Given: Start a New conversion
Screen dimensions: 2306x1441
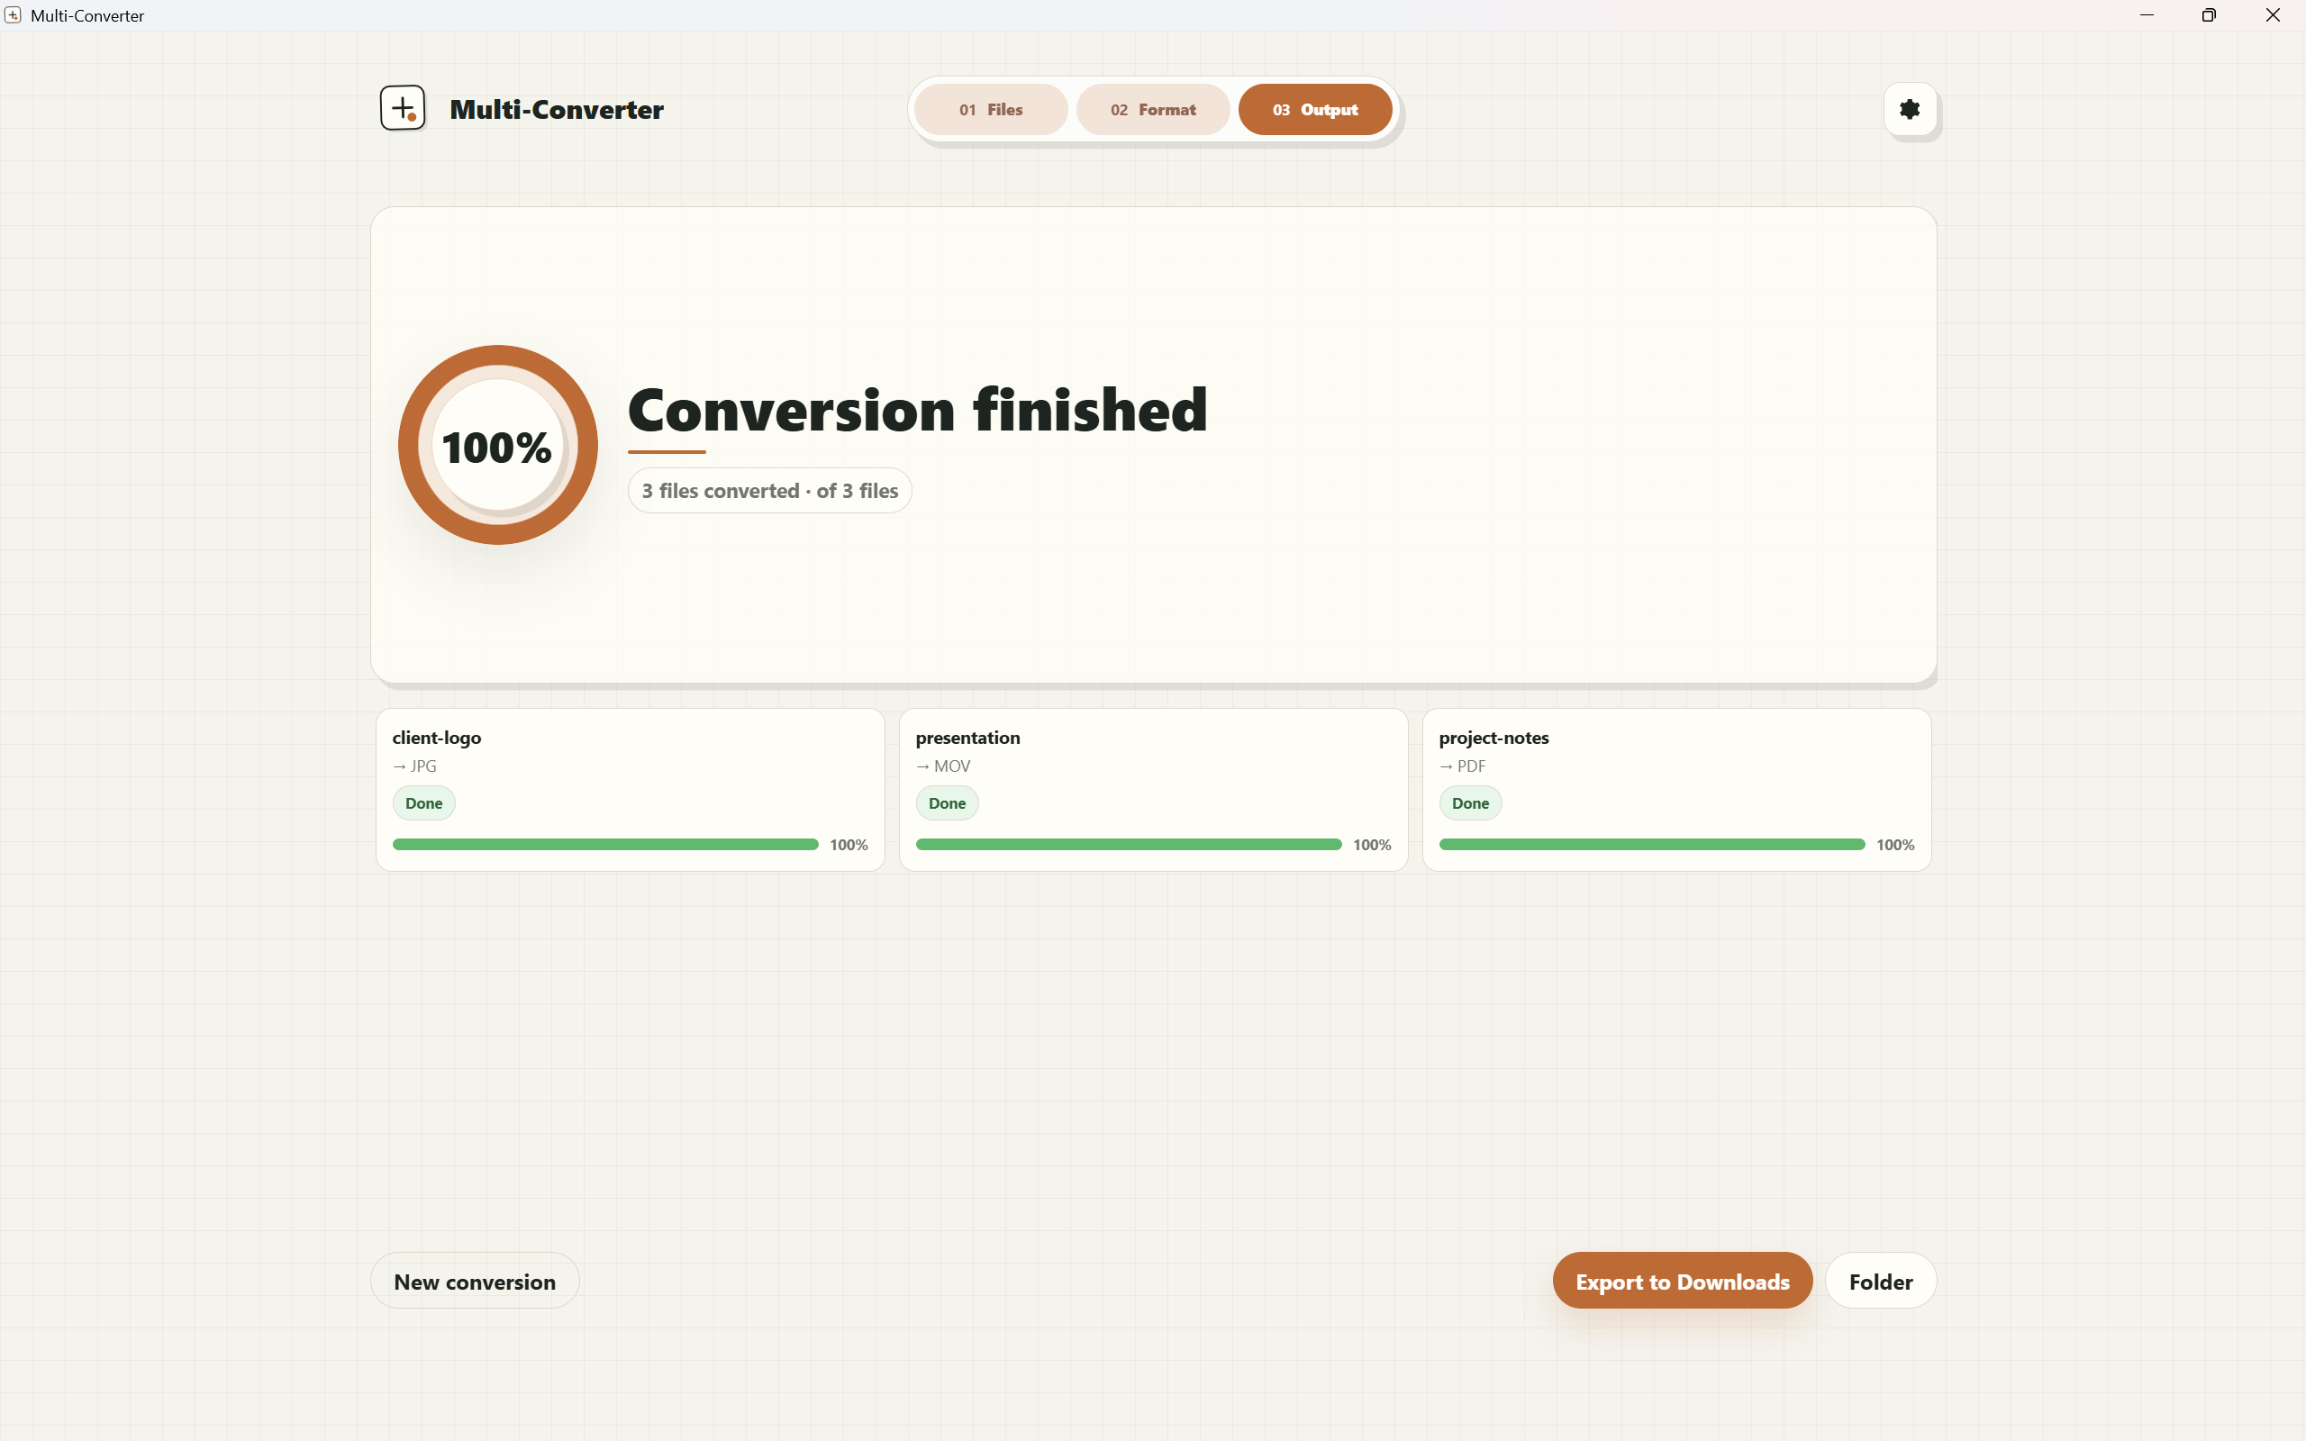Looking at the screenshot, I should pos(475,1281).
